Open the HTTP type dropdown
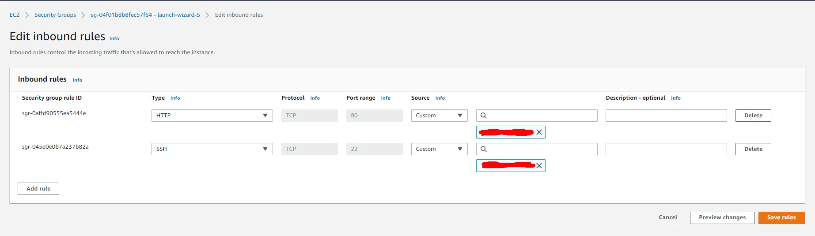The height and width of the screenshot is (236, 815). [x=212, y=116]
